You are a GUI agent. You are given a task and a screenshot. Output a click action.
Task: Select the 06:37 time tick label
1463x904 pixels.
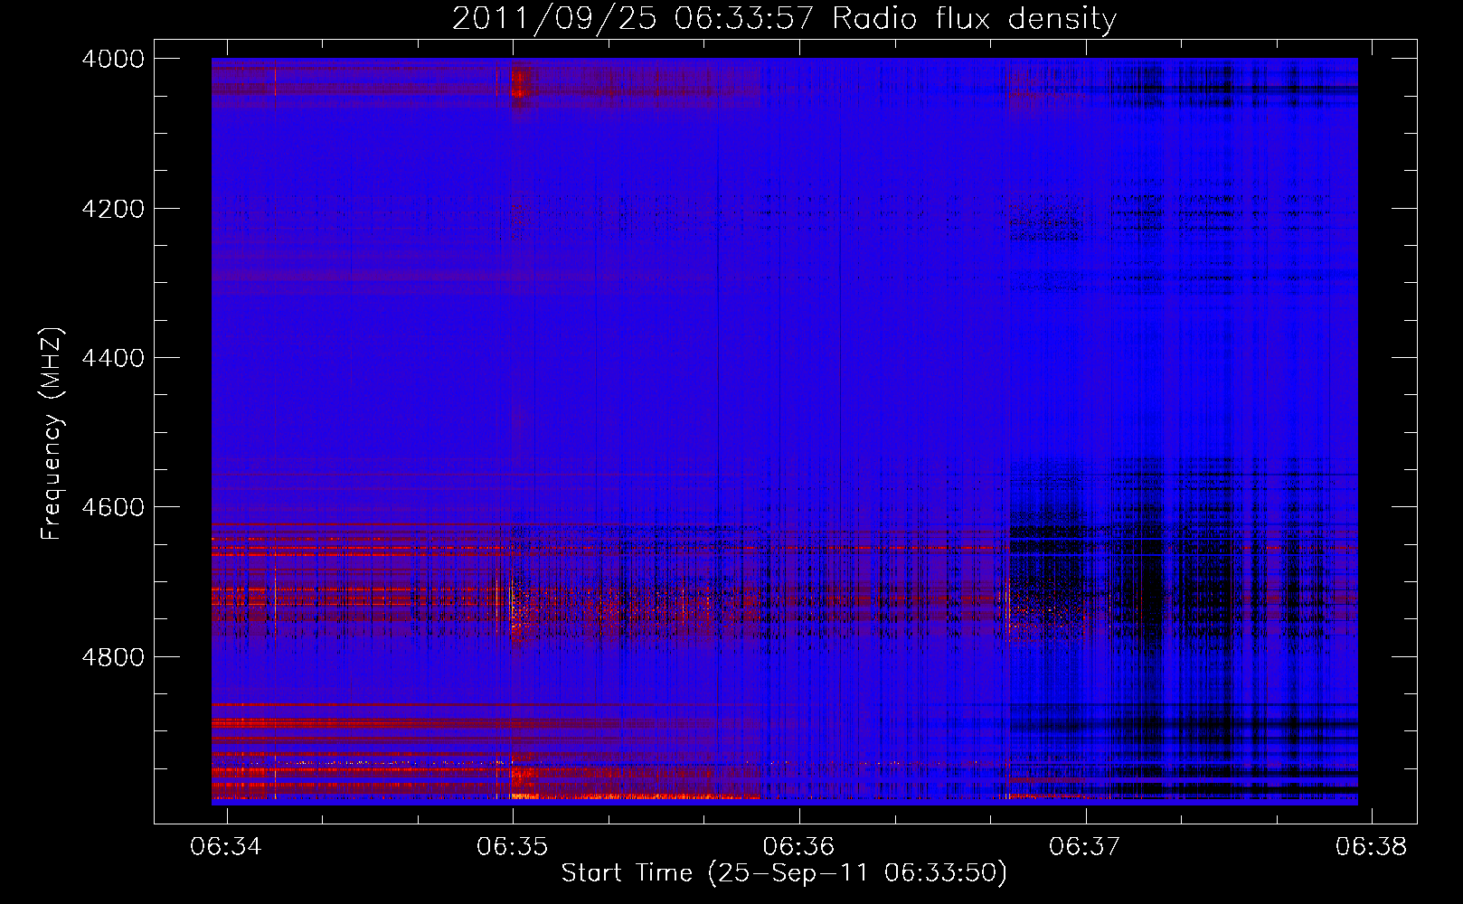(1085, 846)
